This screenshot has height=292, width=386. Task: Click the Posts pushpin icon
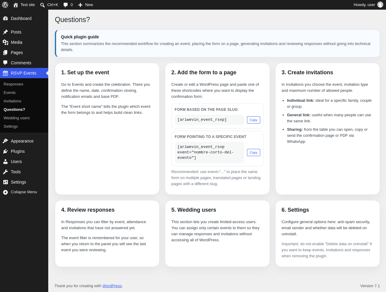tap(5, 32)
